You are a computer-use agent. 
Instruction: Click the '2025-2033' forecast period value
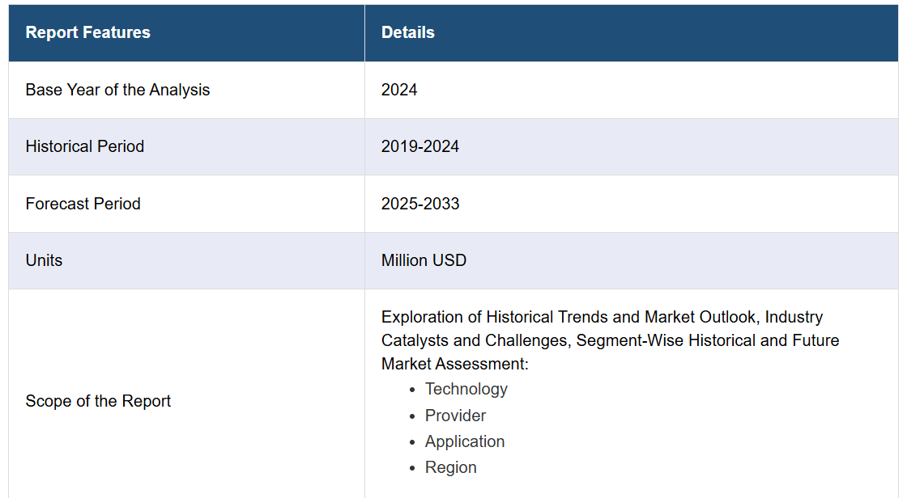pyautogui.click(x=419, y=204)
